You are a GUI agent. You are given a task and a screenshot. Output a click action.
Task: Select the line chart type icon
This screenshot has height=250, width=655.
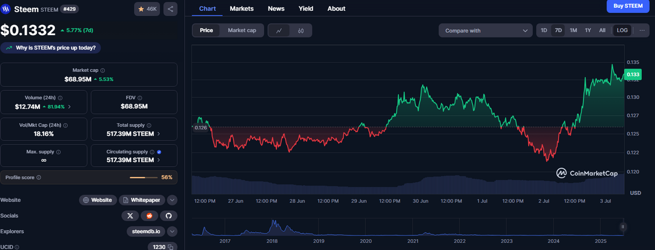point(279,31)
